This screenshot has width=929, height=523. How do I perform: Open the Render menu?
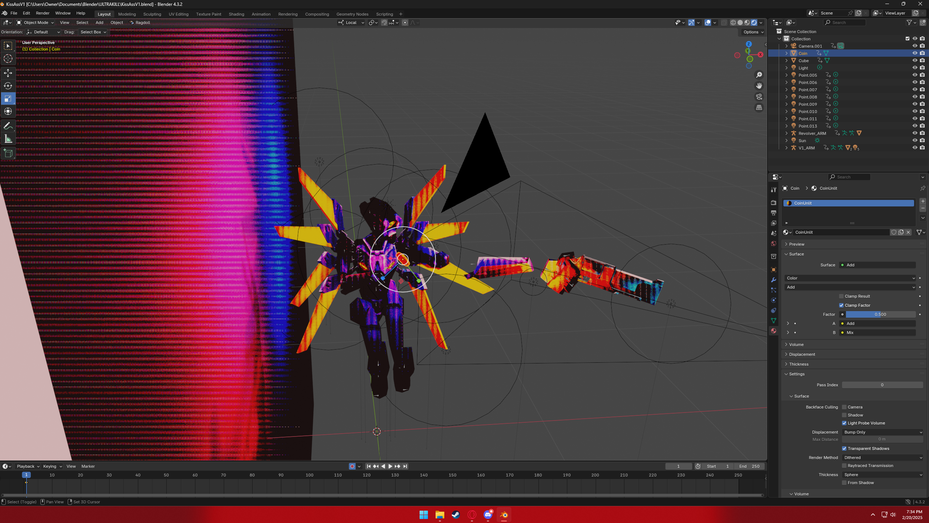(43, 13)
